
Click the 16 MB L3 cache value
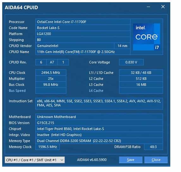[141, 85]
